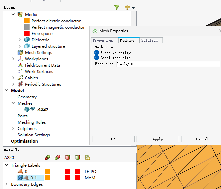Expand the Cutplanes node

[x=13, y=128]
